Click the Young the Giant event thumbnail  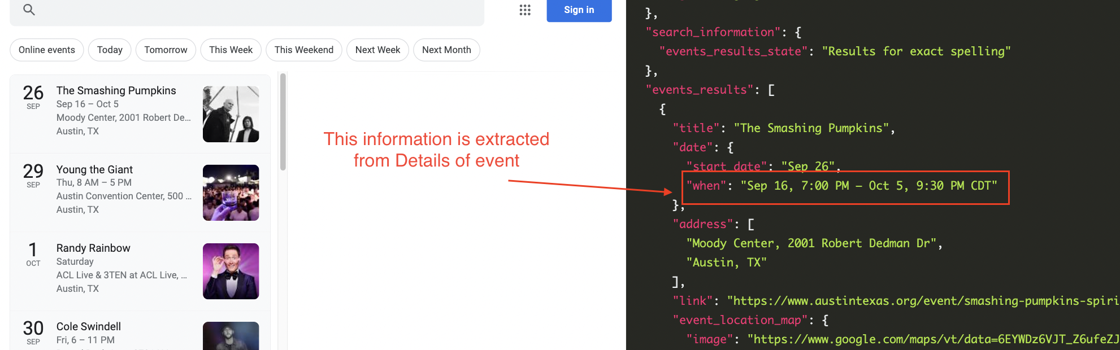tap(231, 193)
